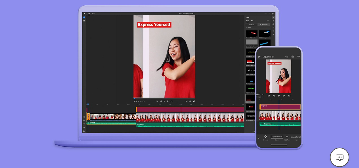
Task: Step forward one frame on laptop monitor
Action: [x=168, y=101]
